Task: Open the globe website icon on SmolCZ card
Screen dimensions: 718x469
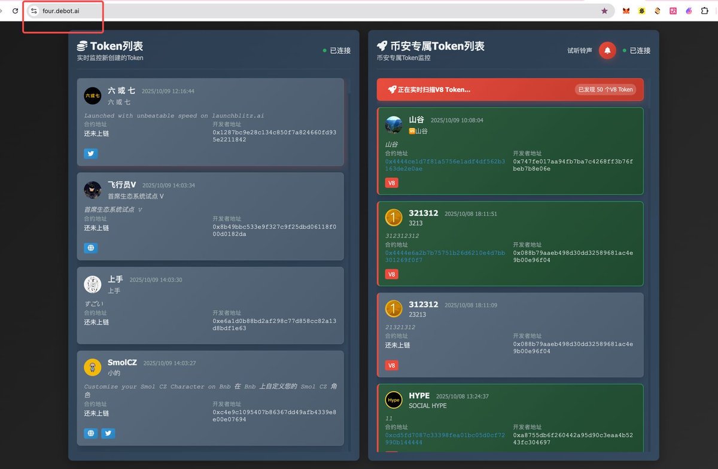Action: (x=91, y=434)
